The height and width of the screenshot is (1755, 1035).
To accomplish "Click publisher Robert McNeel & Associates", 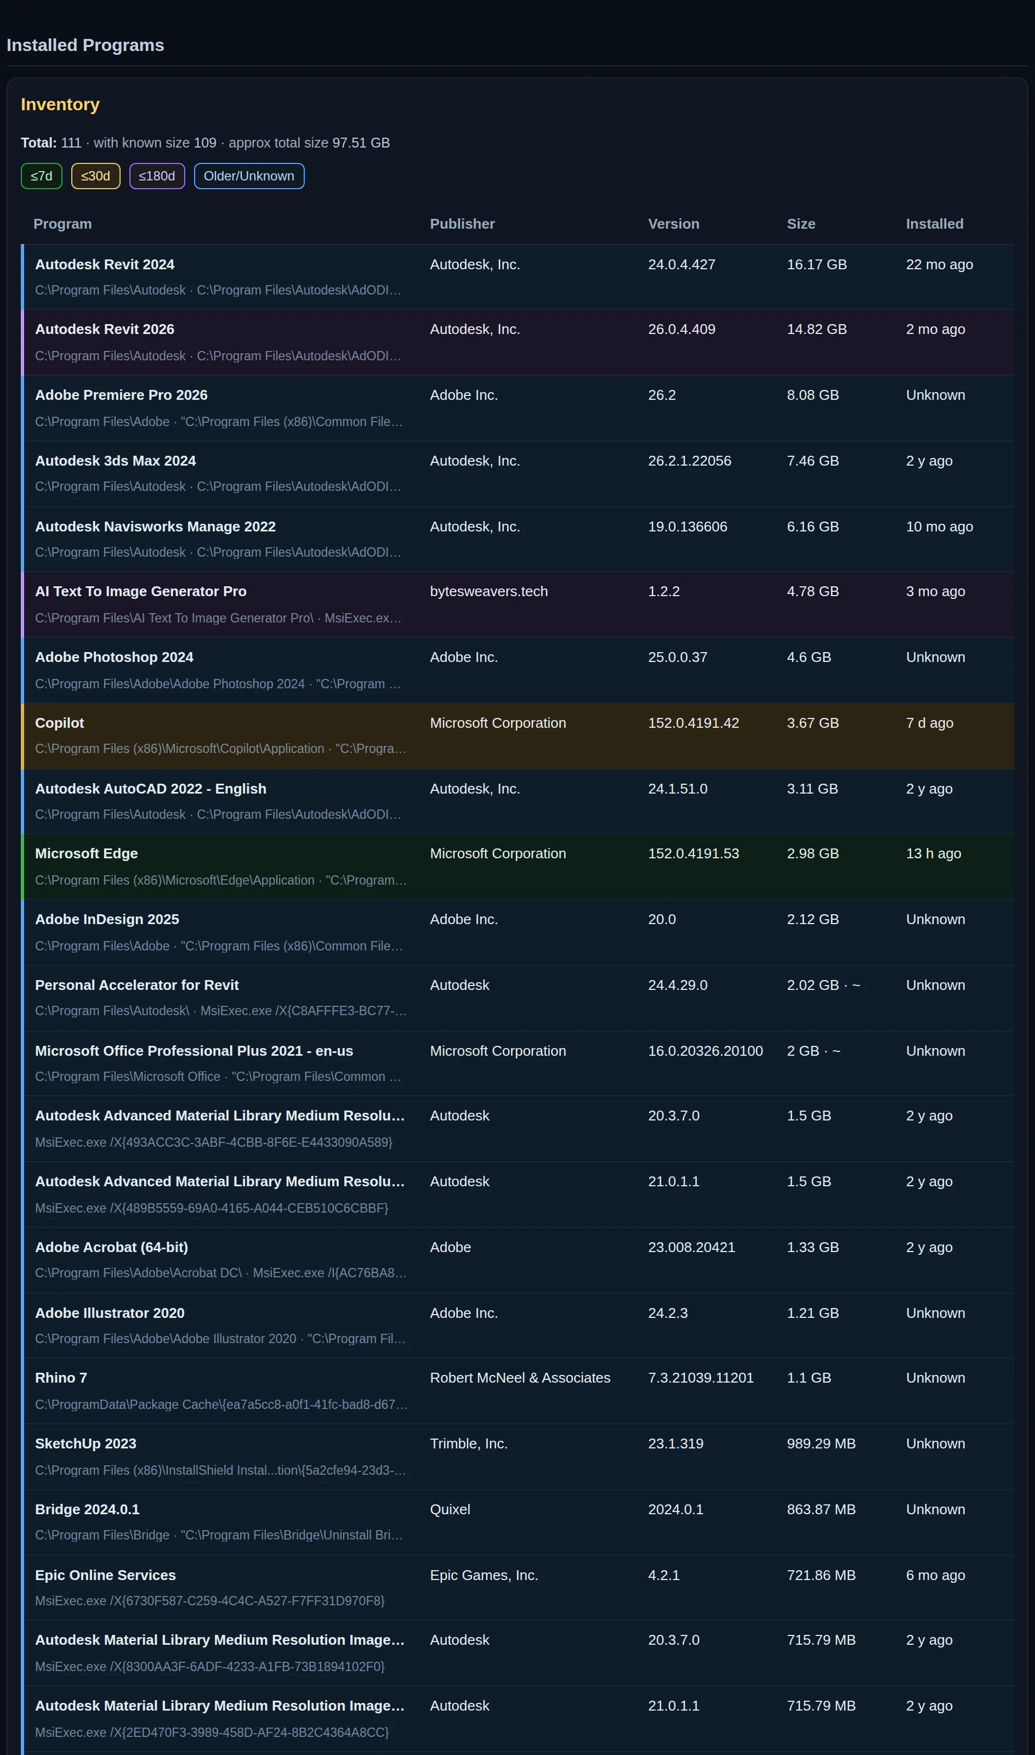I will click(520, 1378).
